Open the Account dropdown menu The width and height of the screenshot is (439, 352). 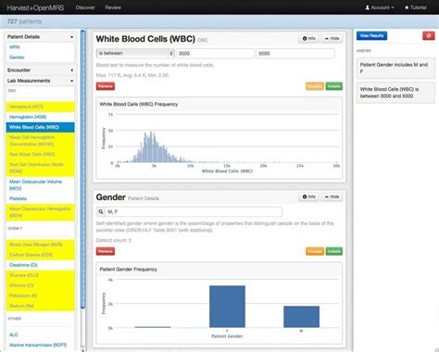380,7
